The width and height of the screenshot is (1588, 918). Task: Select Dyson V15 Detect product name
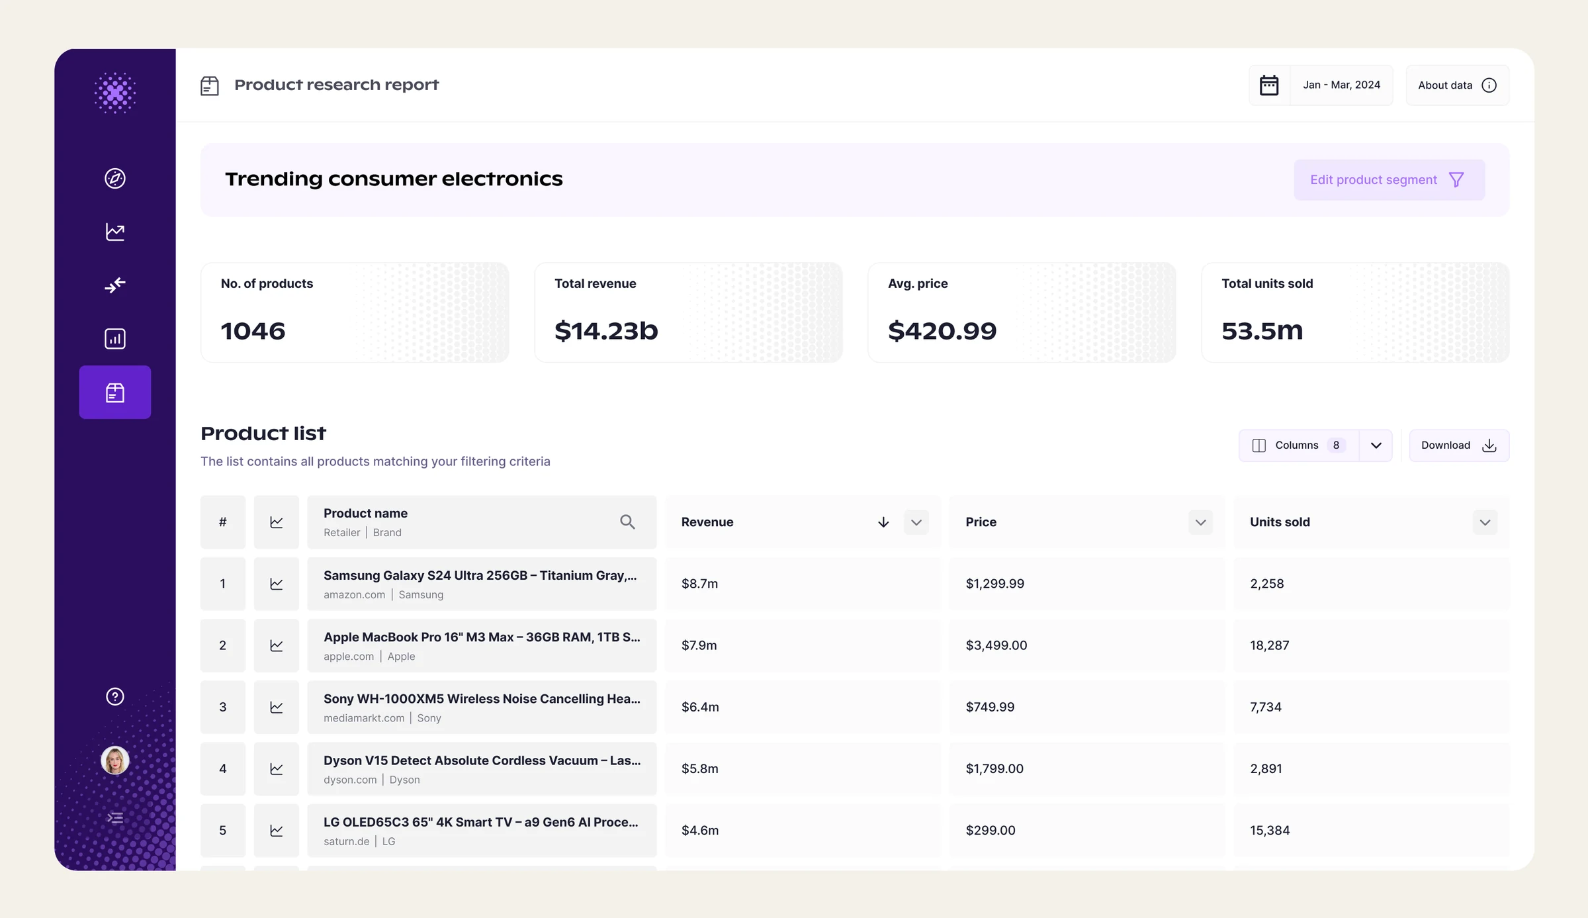(x=482, y=760)
